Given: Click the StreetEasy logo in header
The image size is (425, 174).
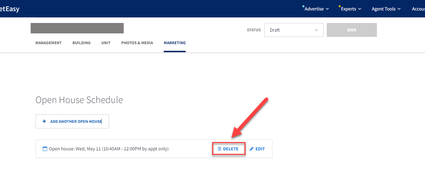Looking at the screenshot, I should pyautogui.click(x=9, y=9).
